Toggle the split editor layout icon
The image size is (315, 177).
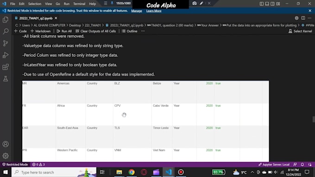303,18
